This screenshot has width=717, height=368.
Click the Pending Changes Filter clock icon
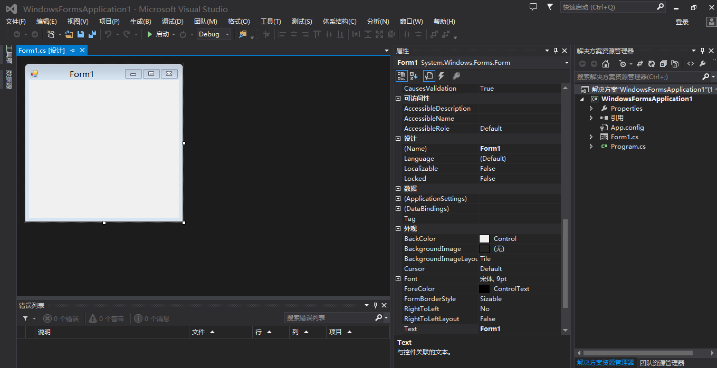tap(623, 64)
